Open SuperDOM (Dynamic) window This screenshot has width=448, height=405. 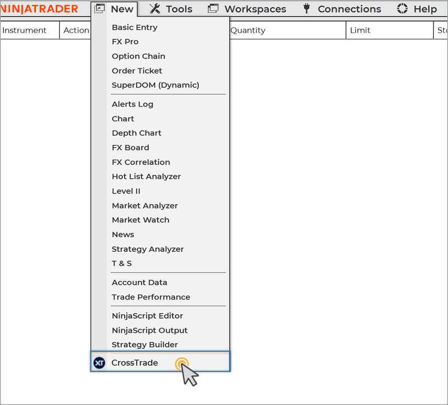coord(155,85)
